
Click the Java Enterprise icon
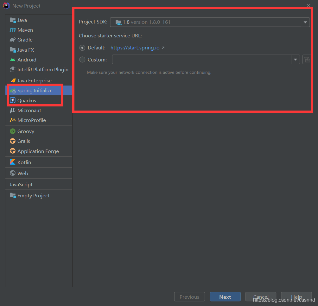pyautogui.click(x=13, y=80)
